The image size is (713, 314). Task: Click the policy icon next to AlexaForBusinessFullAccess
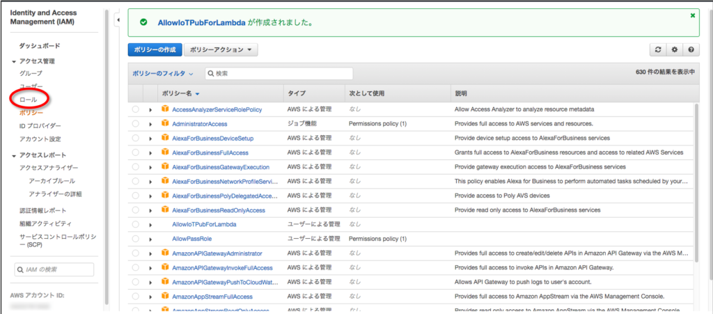pyautogui.click(x=166, y=152)
